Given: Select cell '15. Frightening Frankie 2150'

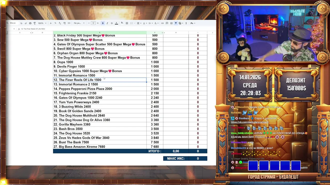Looking at the screenshot, I should click(x=100, y=93).
